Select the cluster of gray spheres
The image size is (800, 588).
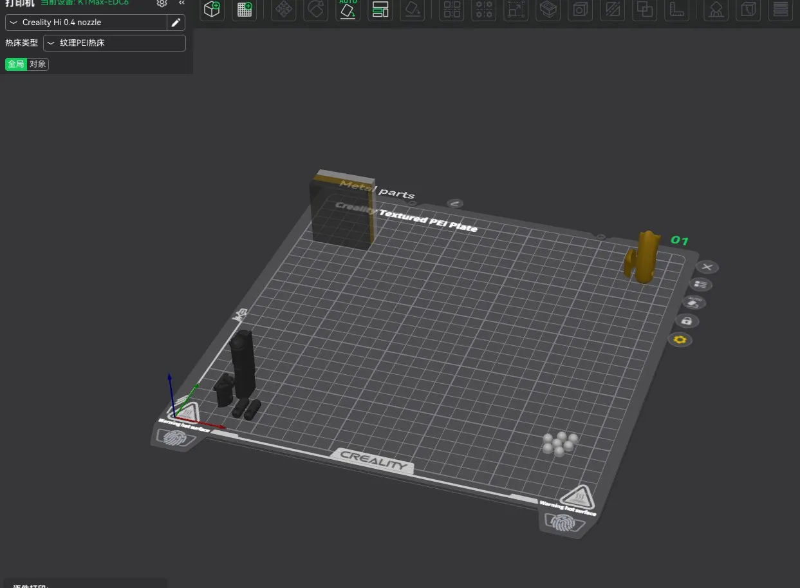559,443
